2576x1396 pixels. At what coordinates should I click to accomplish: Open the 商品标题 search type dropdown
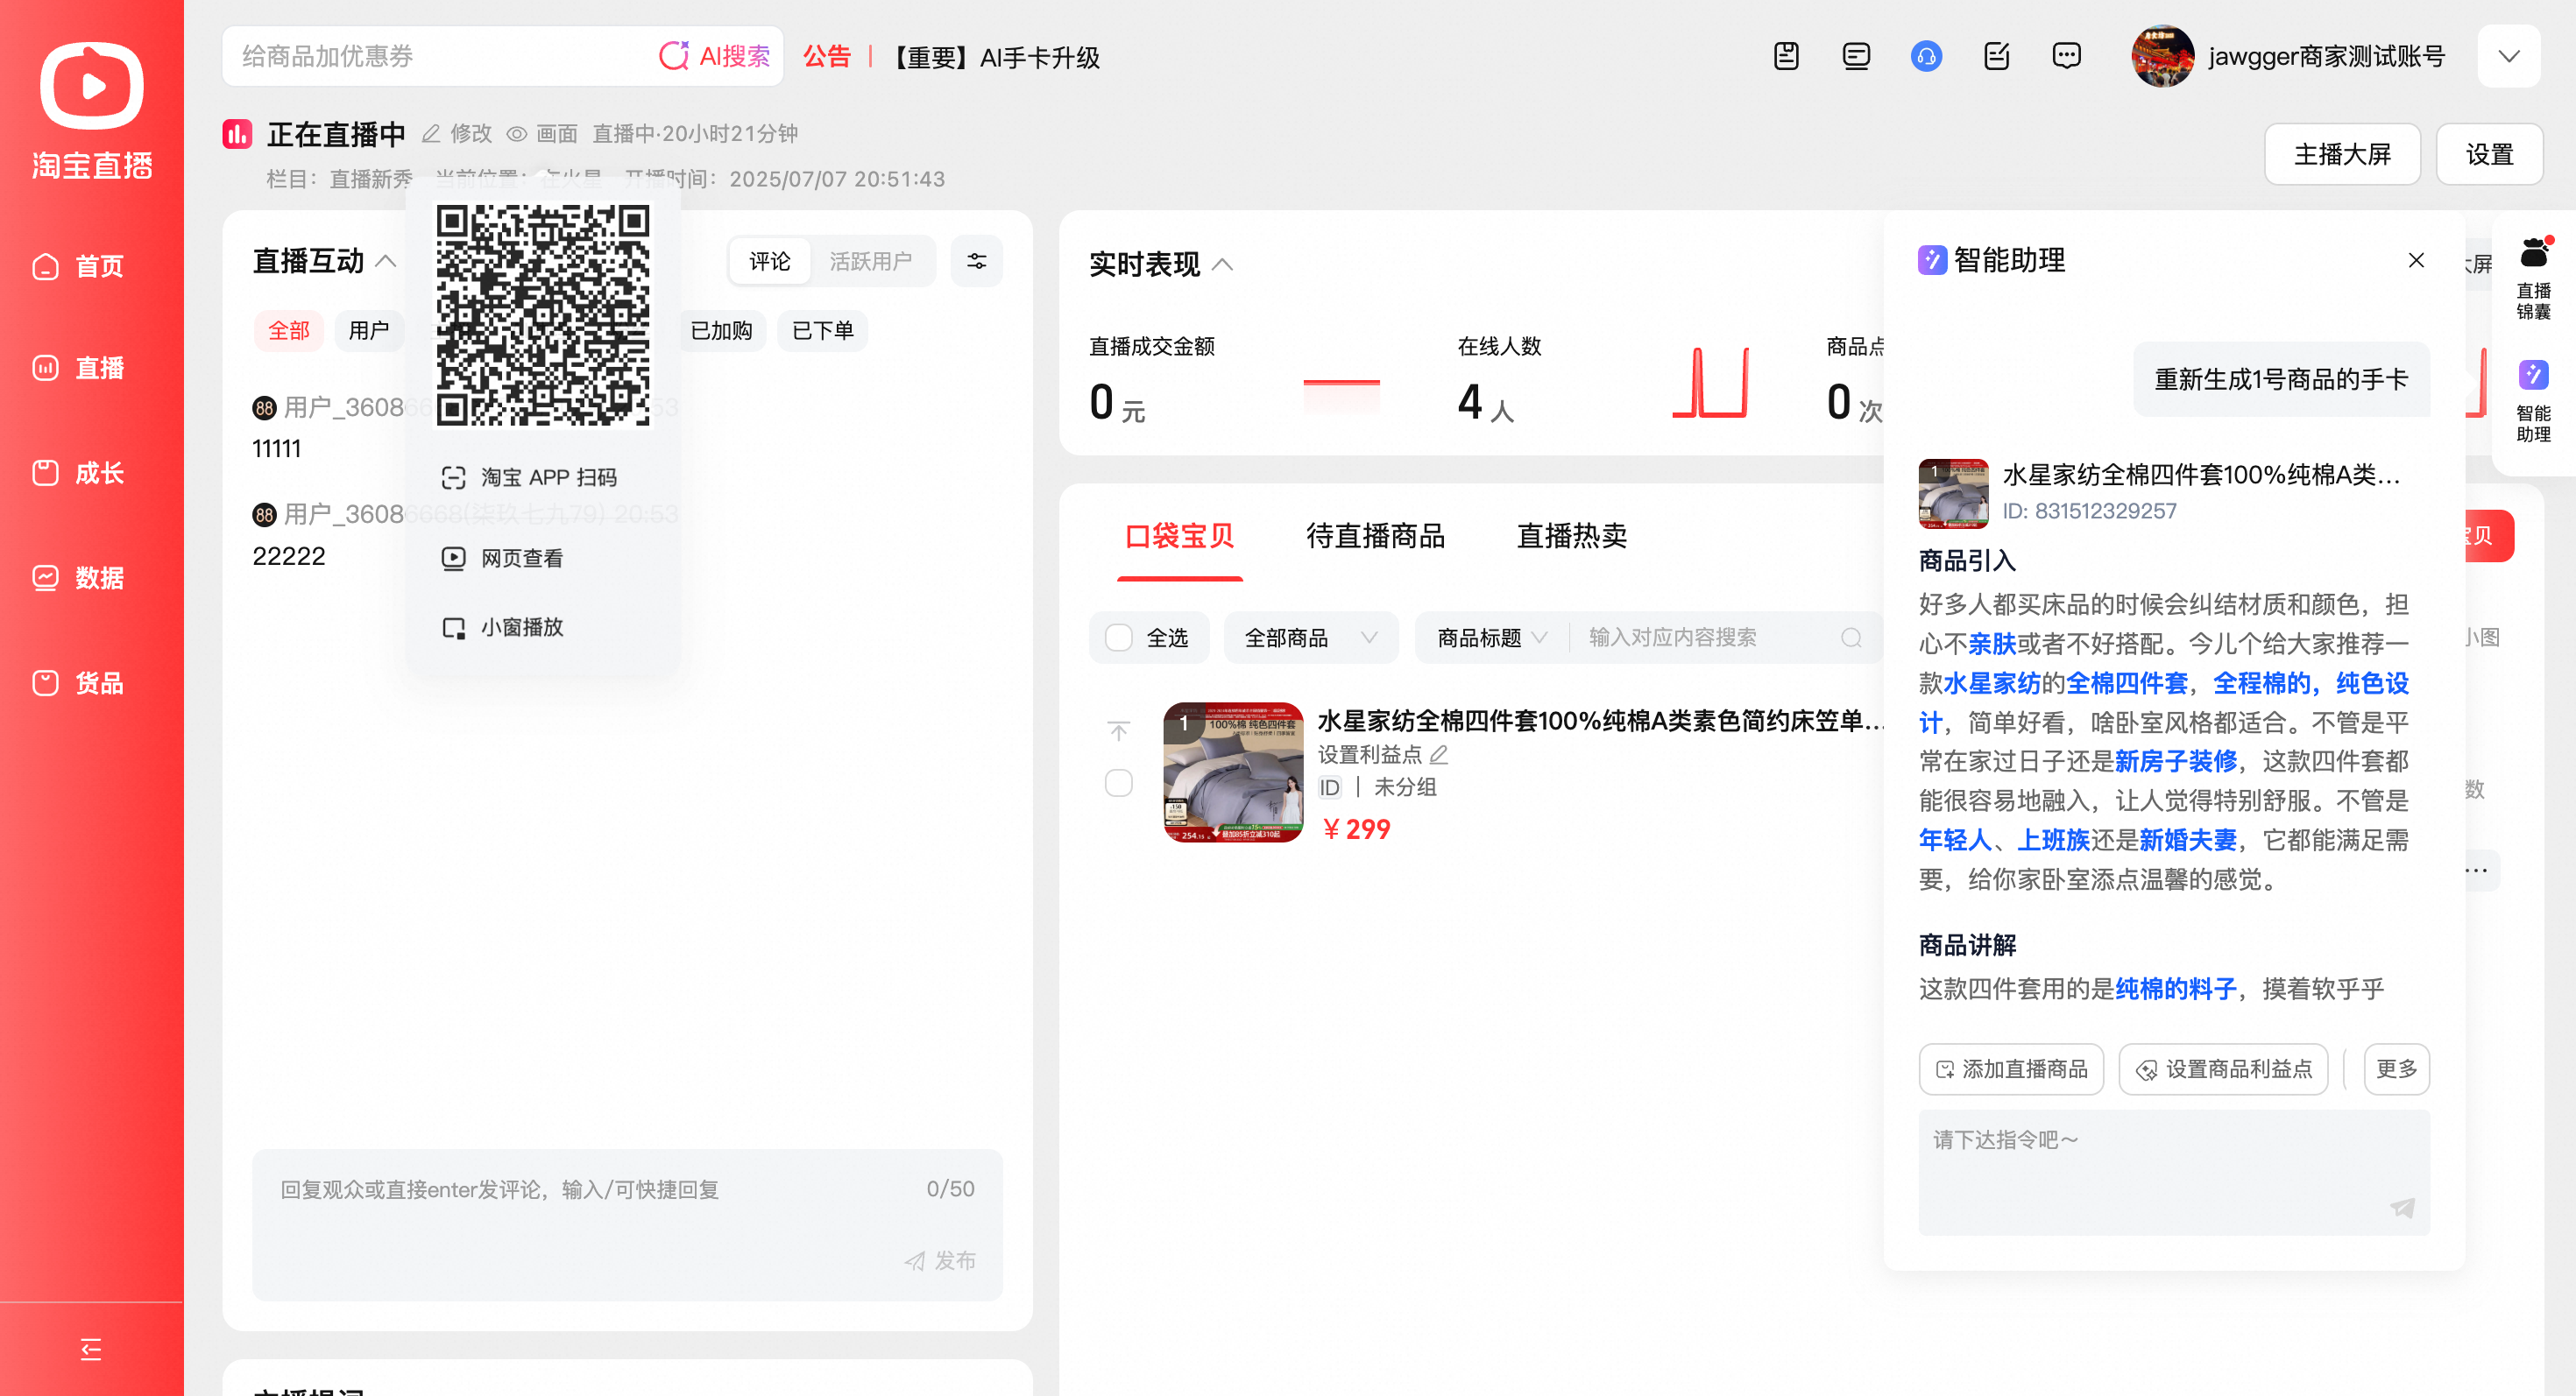(1491, 638)
